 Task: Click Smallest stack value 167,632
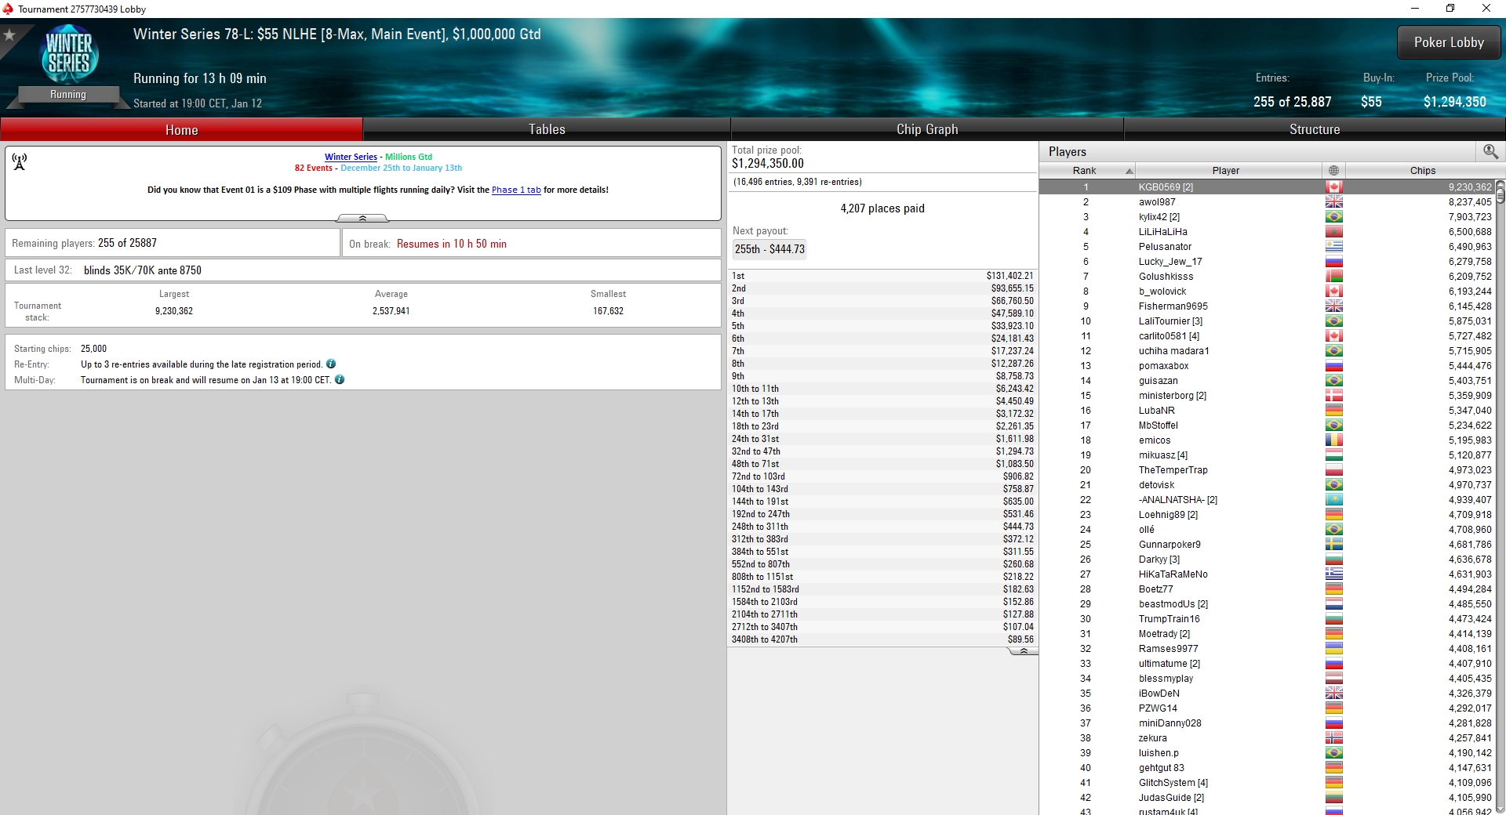tap(608, 311)
